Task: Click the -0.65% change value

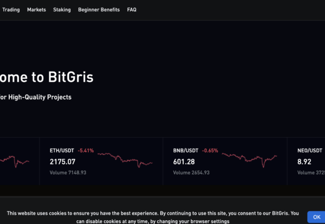Action: (x=210, y=151)
